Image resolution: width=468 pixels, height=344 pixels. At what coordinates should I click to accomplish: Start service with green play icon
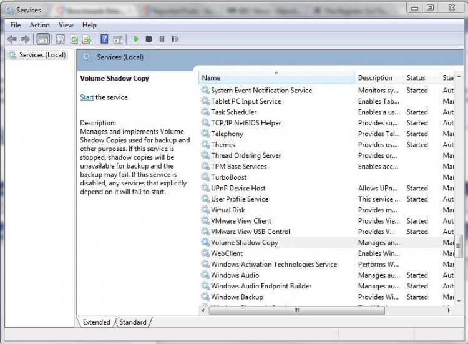[136, 39]
